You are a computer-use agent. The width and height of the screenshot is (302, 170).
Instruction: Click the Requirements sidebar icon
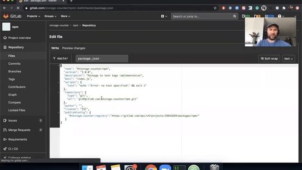(5, 139)
